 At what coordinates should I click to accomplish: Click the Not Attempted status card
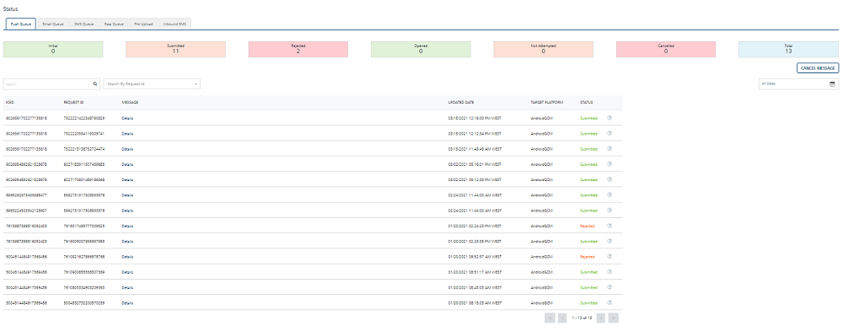pos(544,49)
